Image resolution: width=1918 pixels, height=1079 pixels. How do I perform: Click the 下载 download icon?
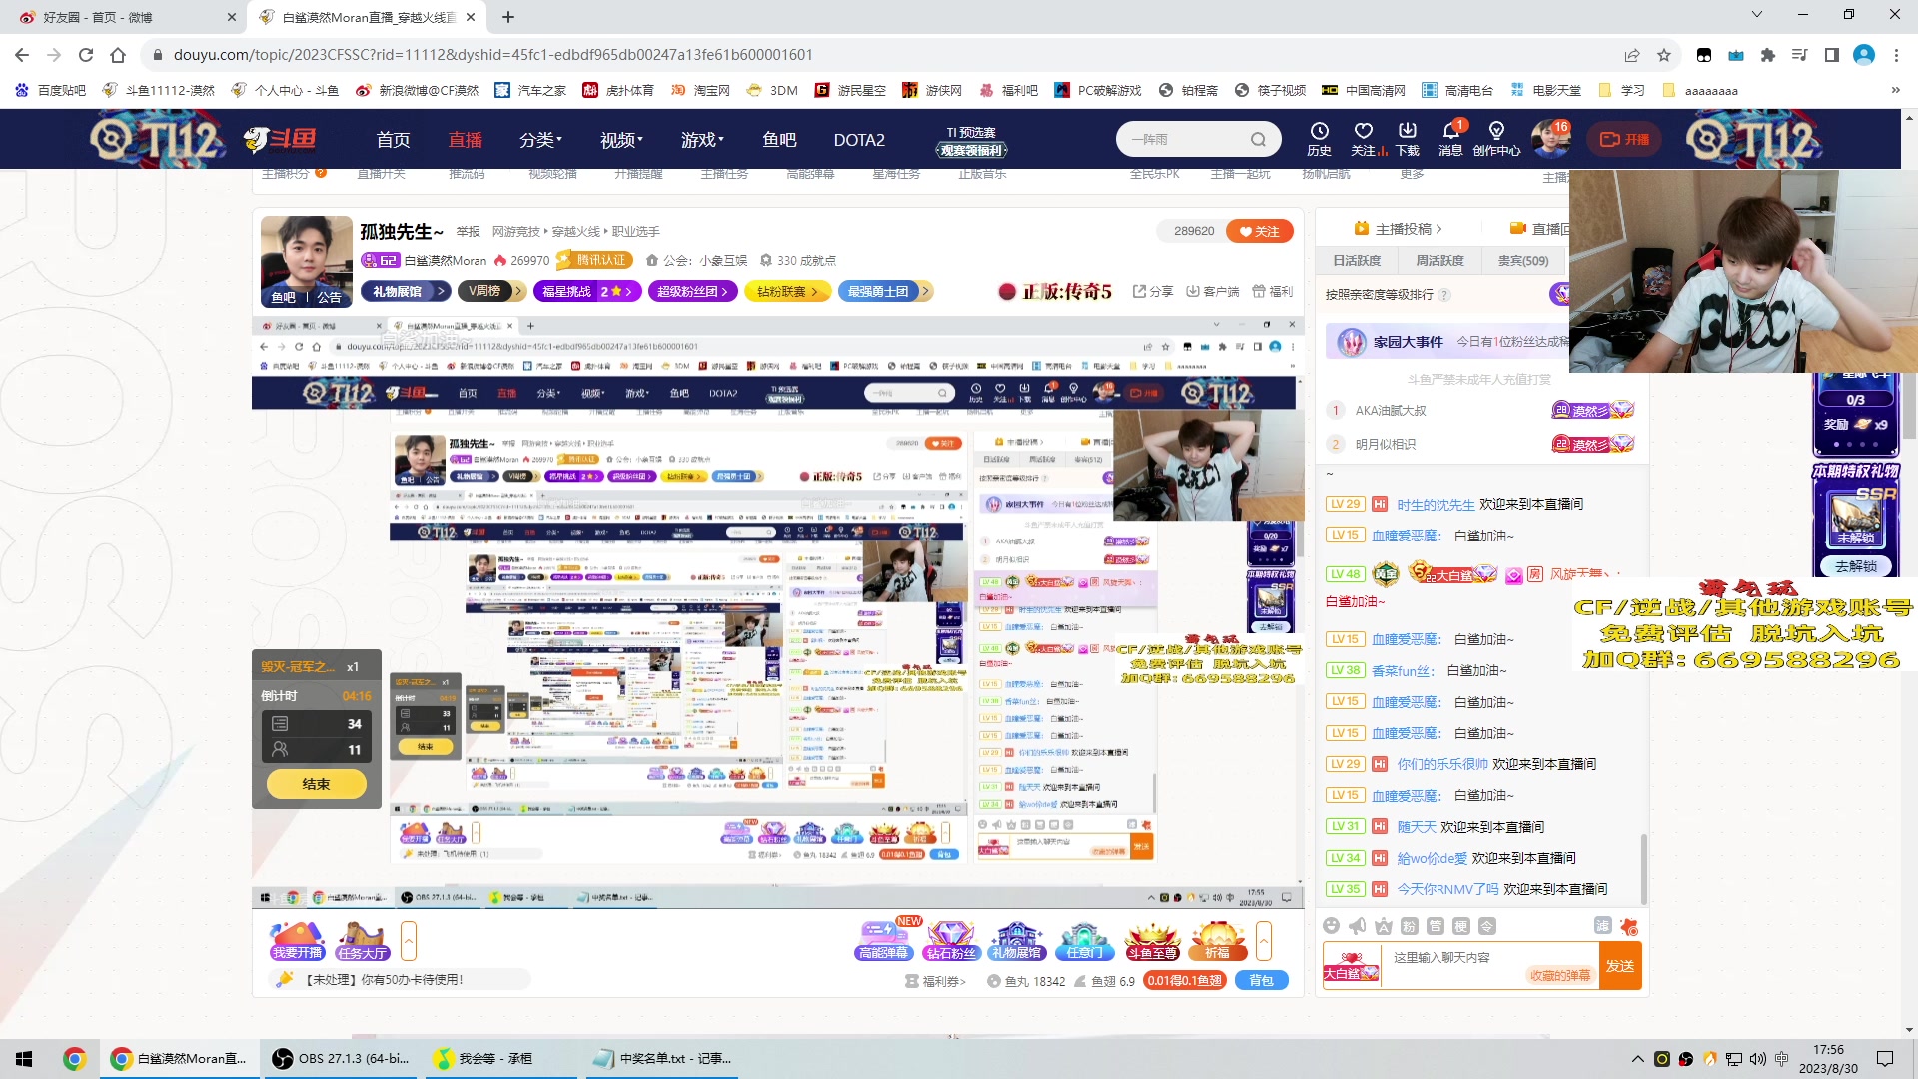[x=1408, y=138]
